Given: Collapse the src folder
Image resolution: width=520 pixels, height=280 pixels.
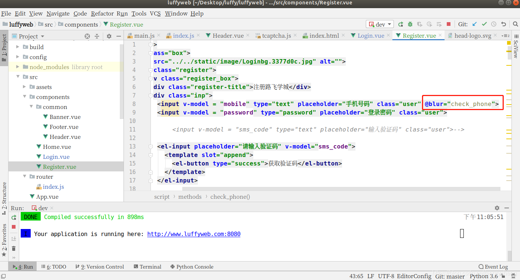Looking at the screenshot, I should coord(18,77).
